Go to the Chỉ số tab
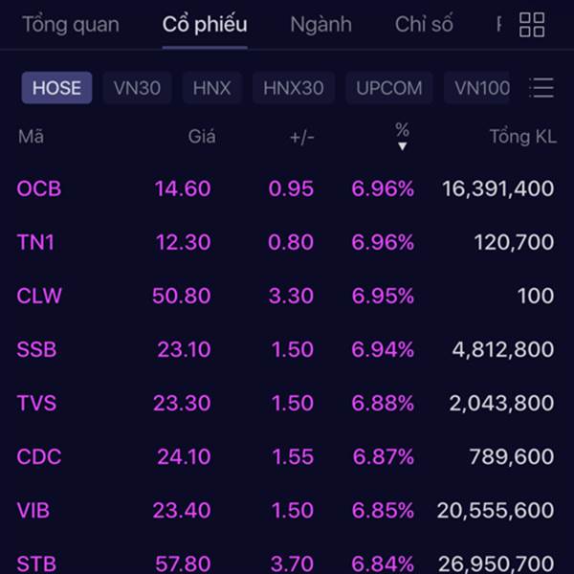The height and width of the screenshot is (574, 574). point(424,25)
